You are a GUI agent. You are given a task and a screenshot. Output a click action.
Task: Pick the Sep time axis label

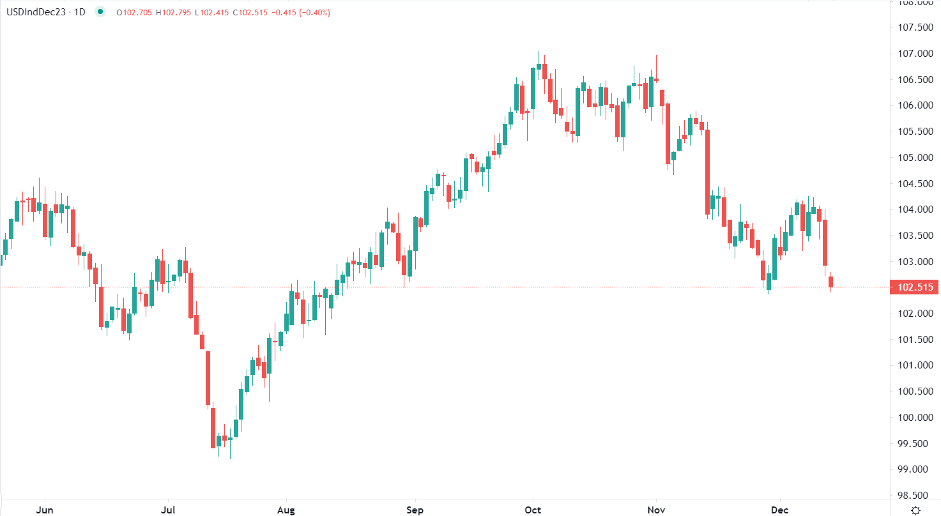click(415, 509)
